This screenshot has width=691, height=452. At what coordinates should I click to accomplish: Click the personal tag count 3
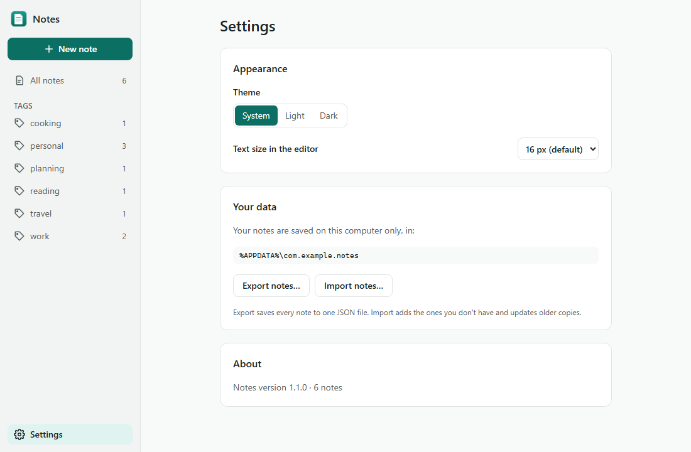(124, 146)
